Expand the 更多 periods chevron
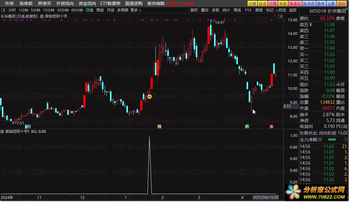 (140, 10)
